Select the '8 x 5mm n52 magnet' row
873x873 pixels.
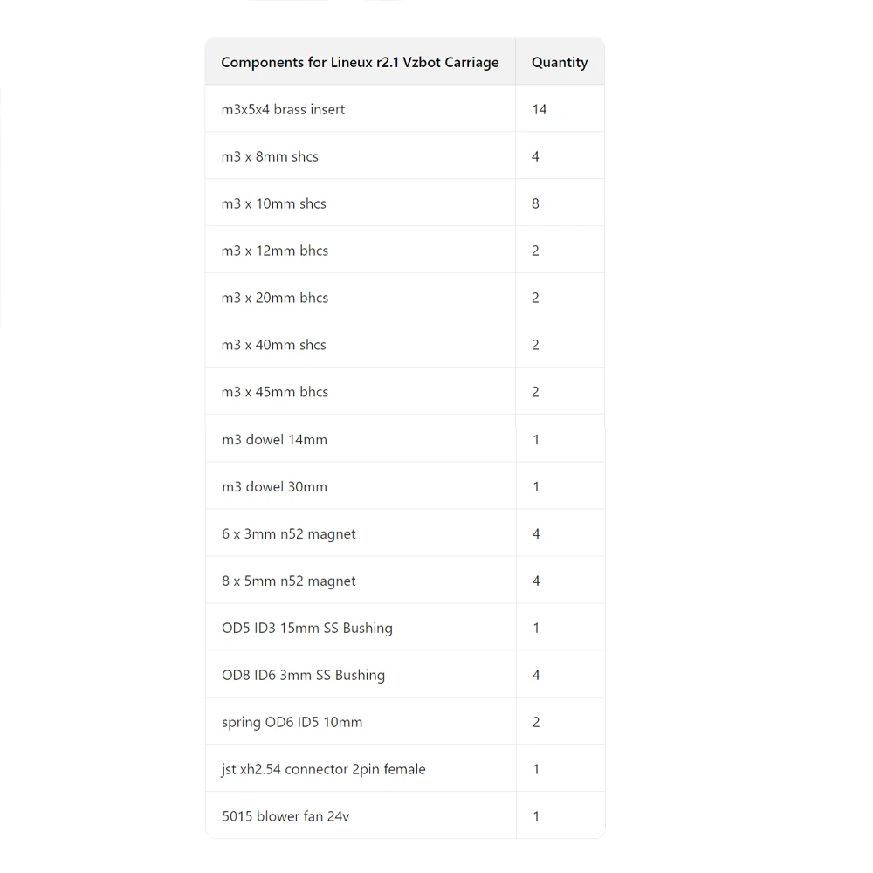point(288,581)
